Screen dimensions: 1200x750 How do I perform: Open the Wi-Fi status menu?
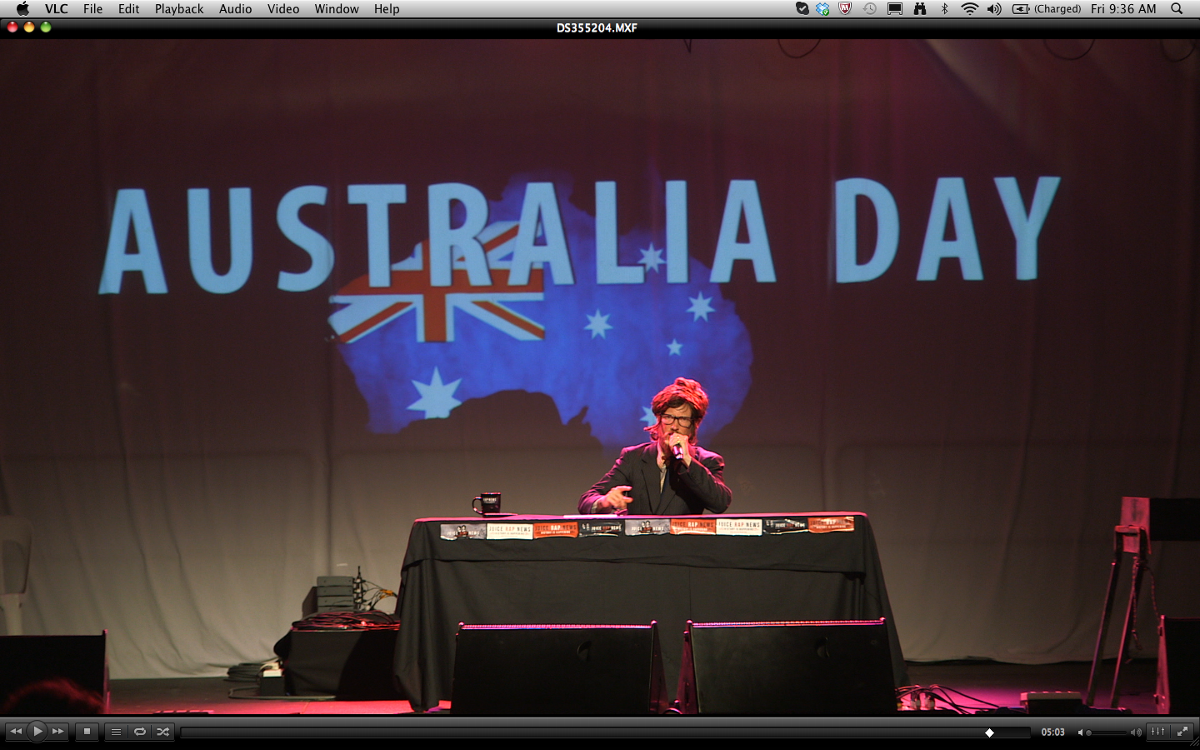(969, 9)
